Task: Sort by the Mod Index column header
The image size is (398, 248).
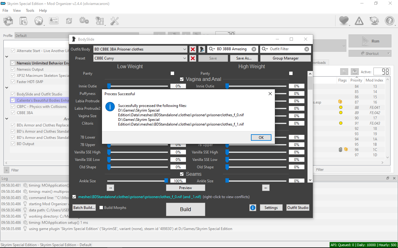Action: [374, 80]
